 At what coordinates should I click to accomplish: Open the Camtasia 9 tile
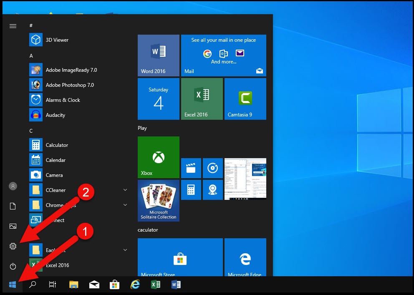pos(245,98)
